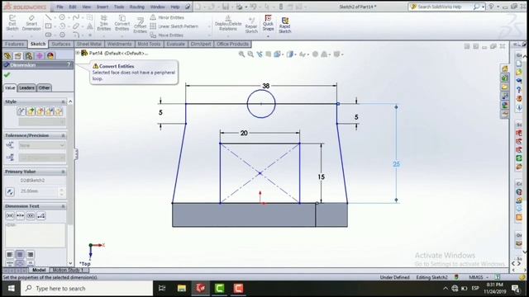Image resolution: width=529 pixels, height=297 pixels.
Task: Click the dimension text entry box
Action: pos(35,234)
